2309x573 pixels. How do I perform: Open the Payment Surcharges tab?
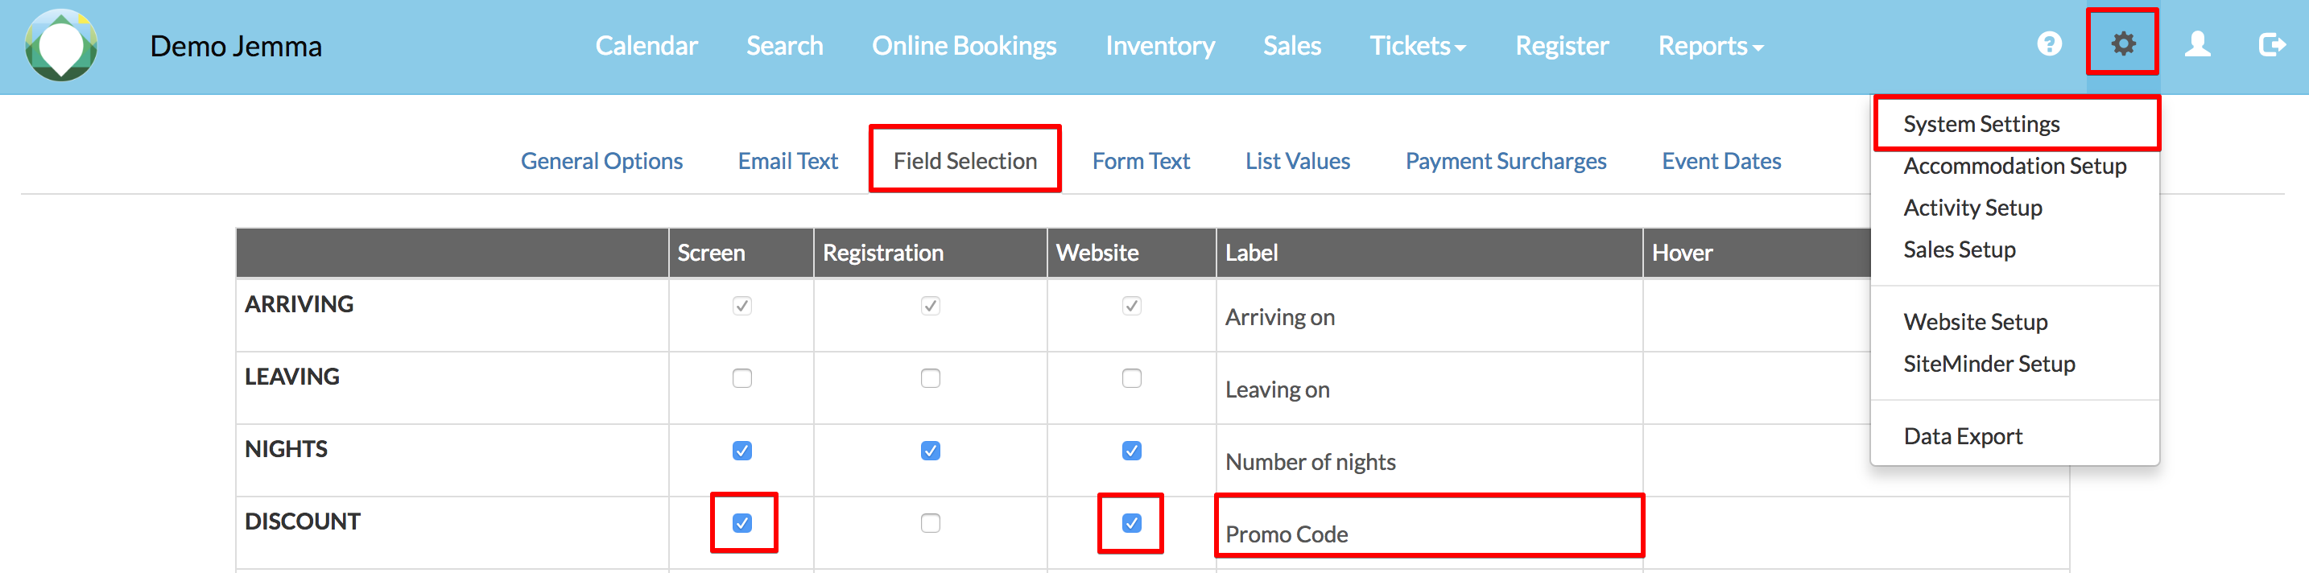(x=1506, y=160)
